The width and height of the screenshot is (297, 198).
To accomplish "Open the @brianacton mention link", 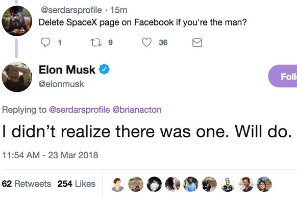I will pyautogui.click(x=137, y=110).
